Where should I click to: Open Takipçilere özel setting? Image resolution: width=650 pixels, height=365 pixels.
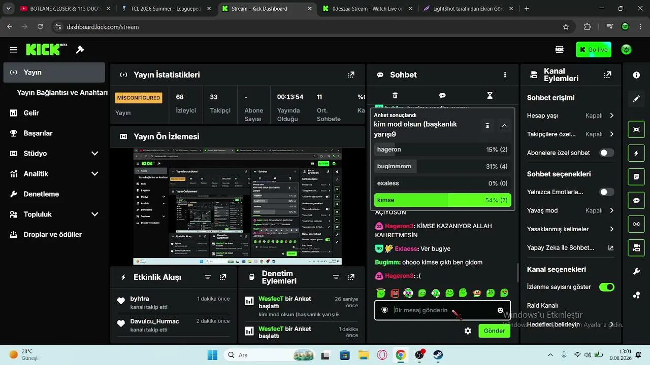571,134
